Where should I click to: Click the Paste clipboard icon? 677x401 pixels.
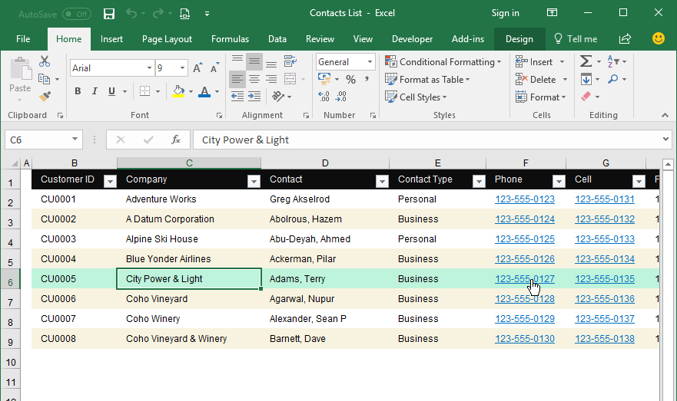(x=20, y=68)
